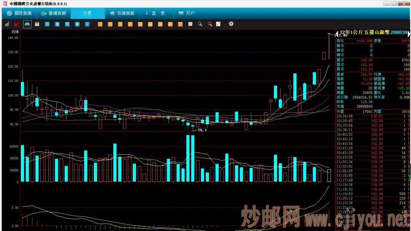This screenshot has height=231, width=411.
Task: Open the 登录 login tab
Action: coord(156,13)
